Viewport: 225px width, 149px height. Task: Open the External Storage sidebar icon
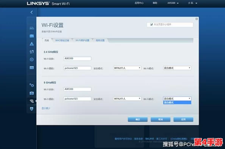pos(32,67)
